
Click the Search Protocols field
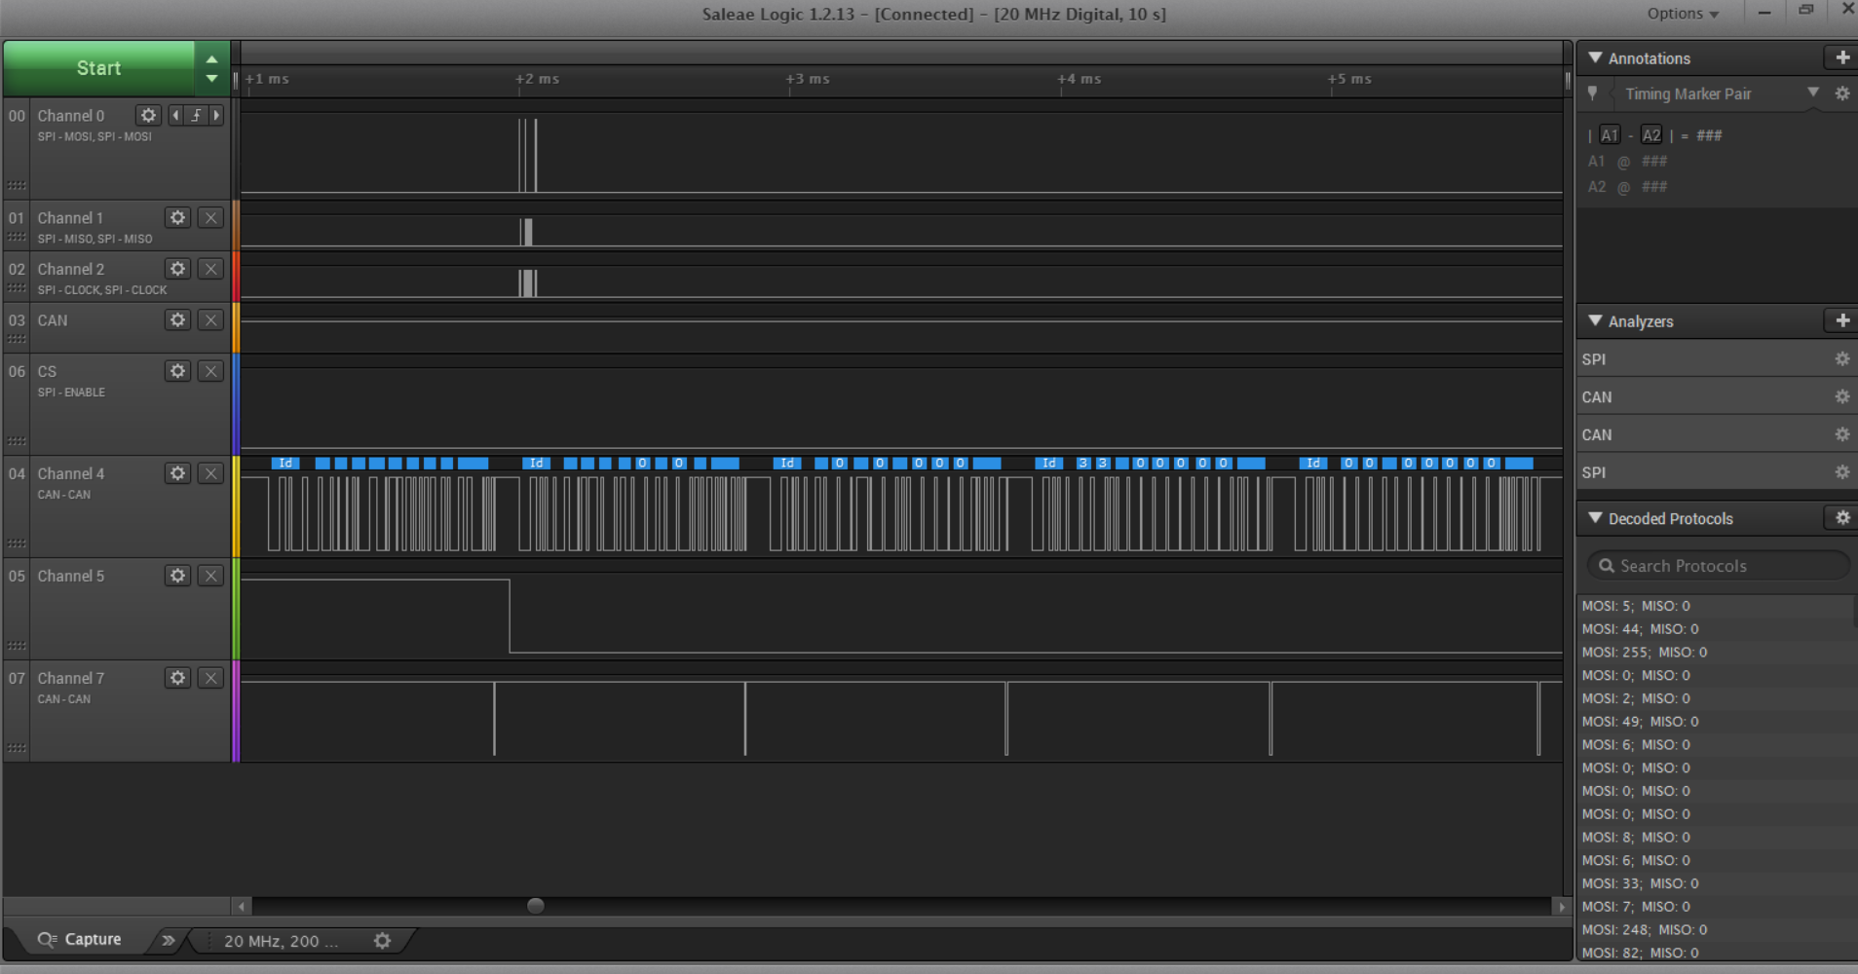pos(1718,566)
